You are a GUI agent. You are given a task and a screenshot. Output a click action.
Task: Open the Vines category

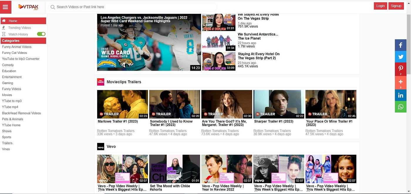pos(6,149)
